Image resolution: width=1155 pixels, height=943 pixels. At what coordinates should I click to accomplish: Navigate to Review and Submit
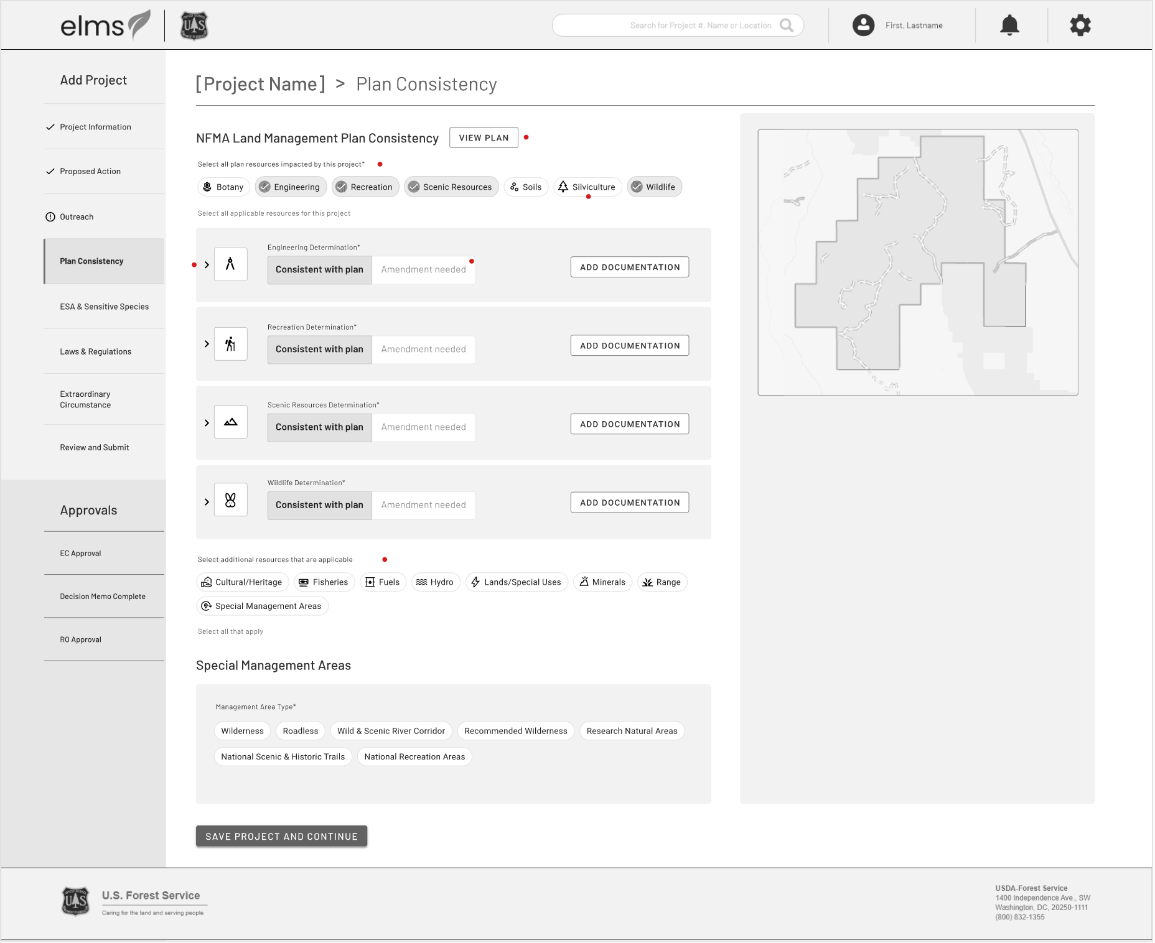point(94,447)
